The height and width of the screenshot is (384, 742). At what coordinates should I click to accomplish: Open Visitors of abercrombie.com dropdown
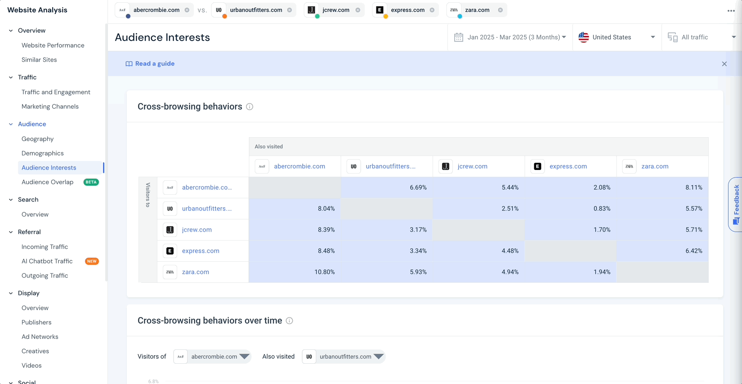click(x=212, y=357)
